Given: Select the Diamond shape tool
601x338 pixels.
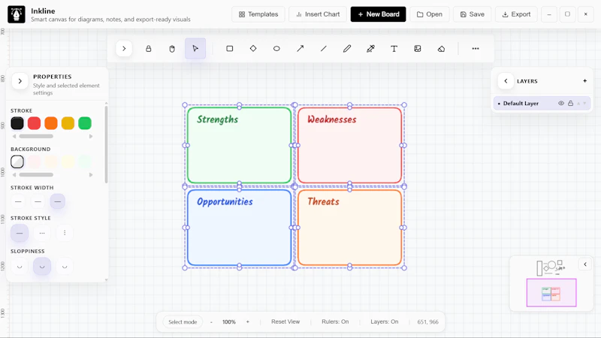Looking at the screenshot, I should (253, 49).
